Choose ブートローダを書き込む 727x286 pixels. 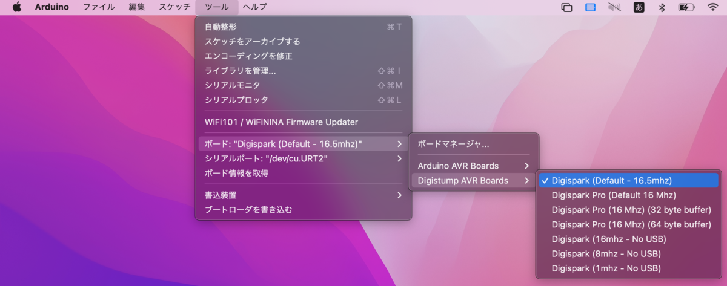[x=304, y=210]
